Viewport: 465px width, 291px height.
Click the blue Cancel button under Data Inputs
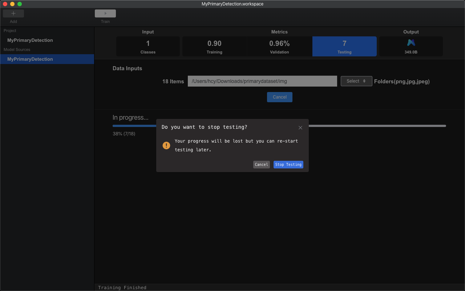[280, 97]
